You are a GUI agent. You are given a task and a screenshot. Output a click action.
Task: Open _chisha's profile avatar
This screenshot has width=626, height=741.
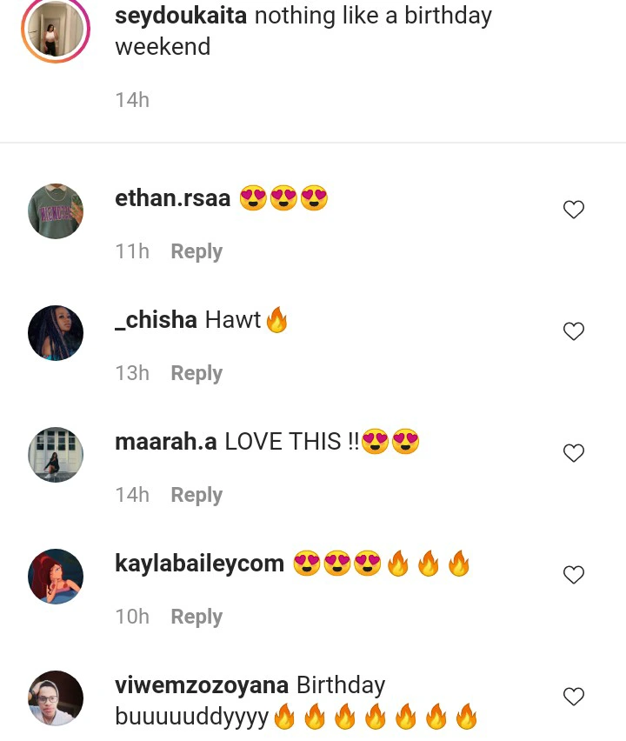tap(56, 333)
